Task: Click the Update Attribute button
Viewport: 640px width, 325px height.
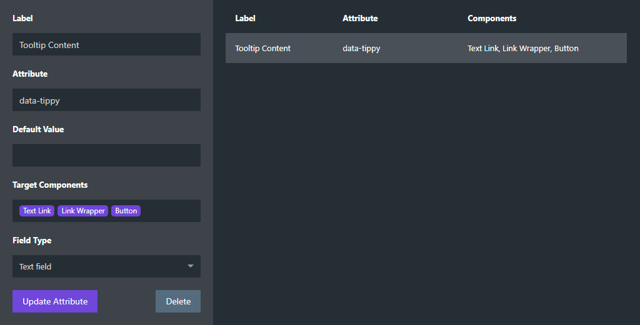Action: point(55,301)
